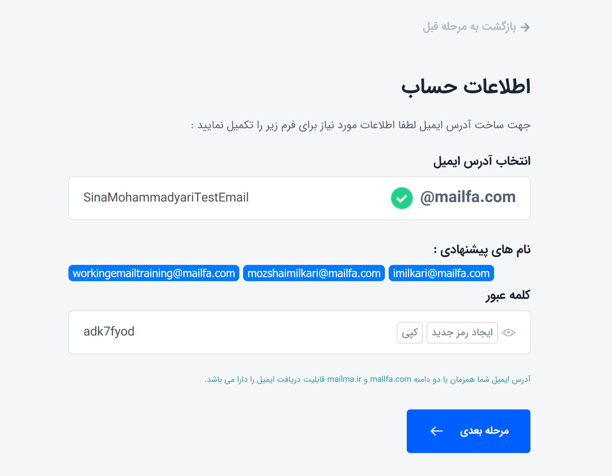
Task: Select workingemailtraining@mailfa.com suggestion
Action: point(154,273)
